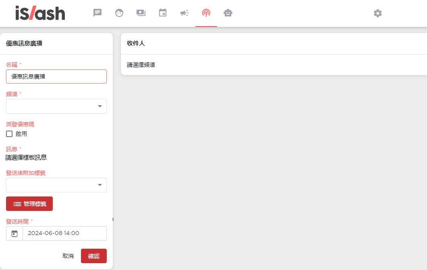427x270 pixels.
Task: Click the payments cash icon in navbar
Action: click(x=141, y=13)
